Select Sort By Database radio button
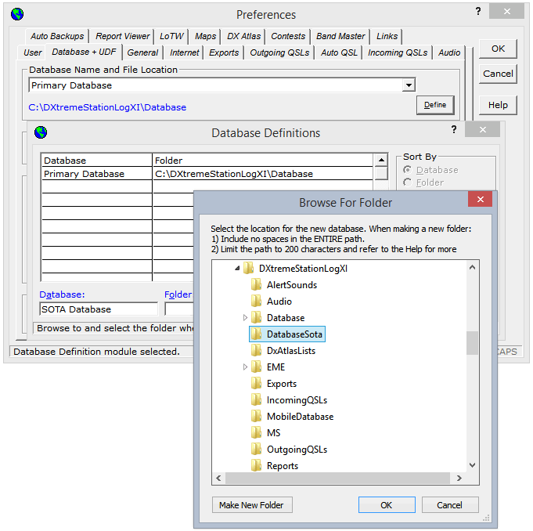The height and width of the screenshot is (531, 533). (407, 169)
